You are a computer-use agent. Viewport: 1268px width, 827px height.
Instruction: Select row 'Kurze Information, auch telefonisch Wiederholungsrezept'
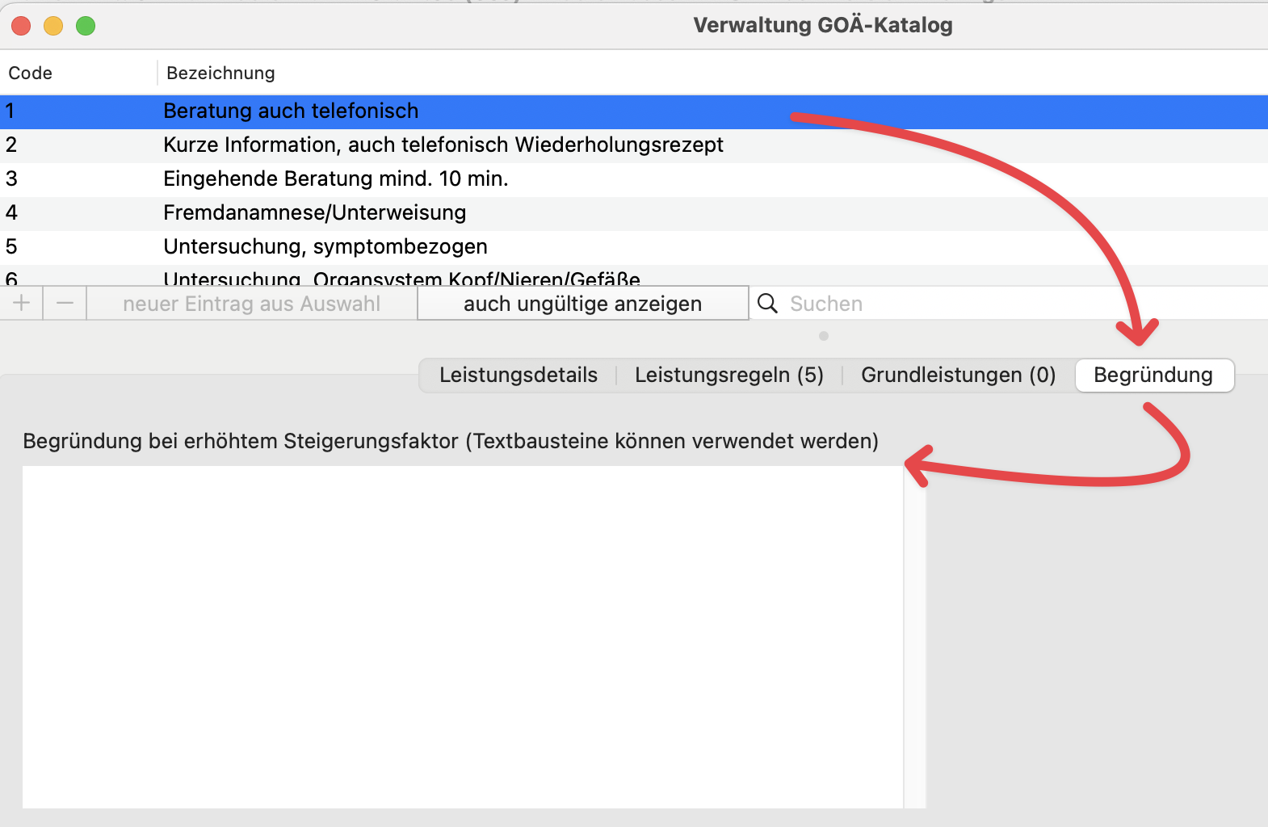pos(634,145)
